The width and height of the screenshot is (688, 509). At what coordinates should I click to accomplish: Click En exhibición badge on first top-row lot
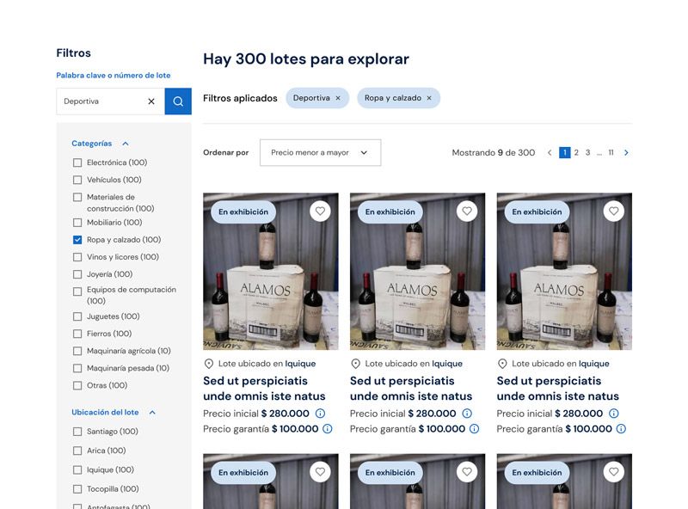(243, 212)
